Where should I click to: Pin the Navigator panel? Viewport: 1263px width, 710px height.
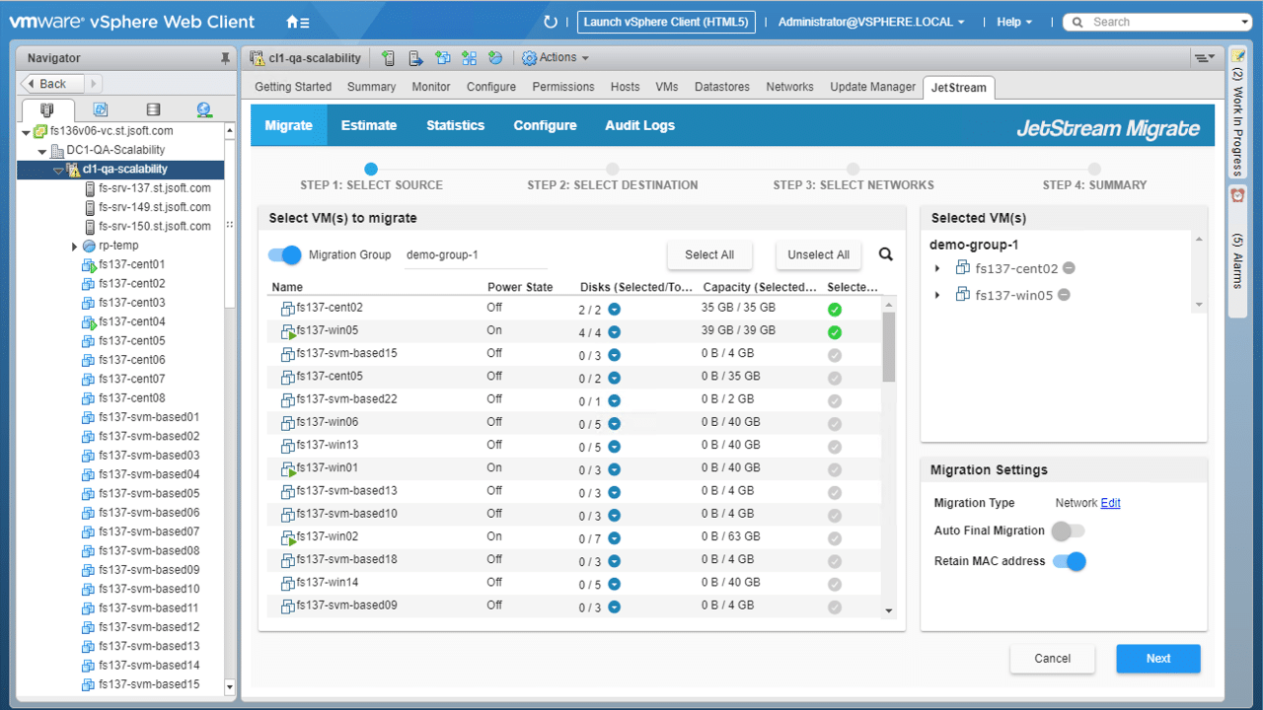[225, 58]
